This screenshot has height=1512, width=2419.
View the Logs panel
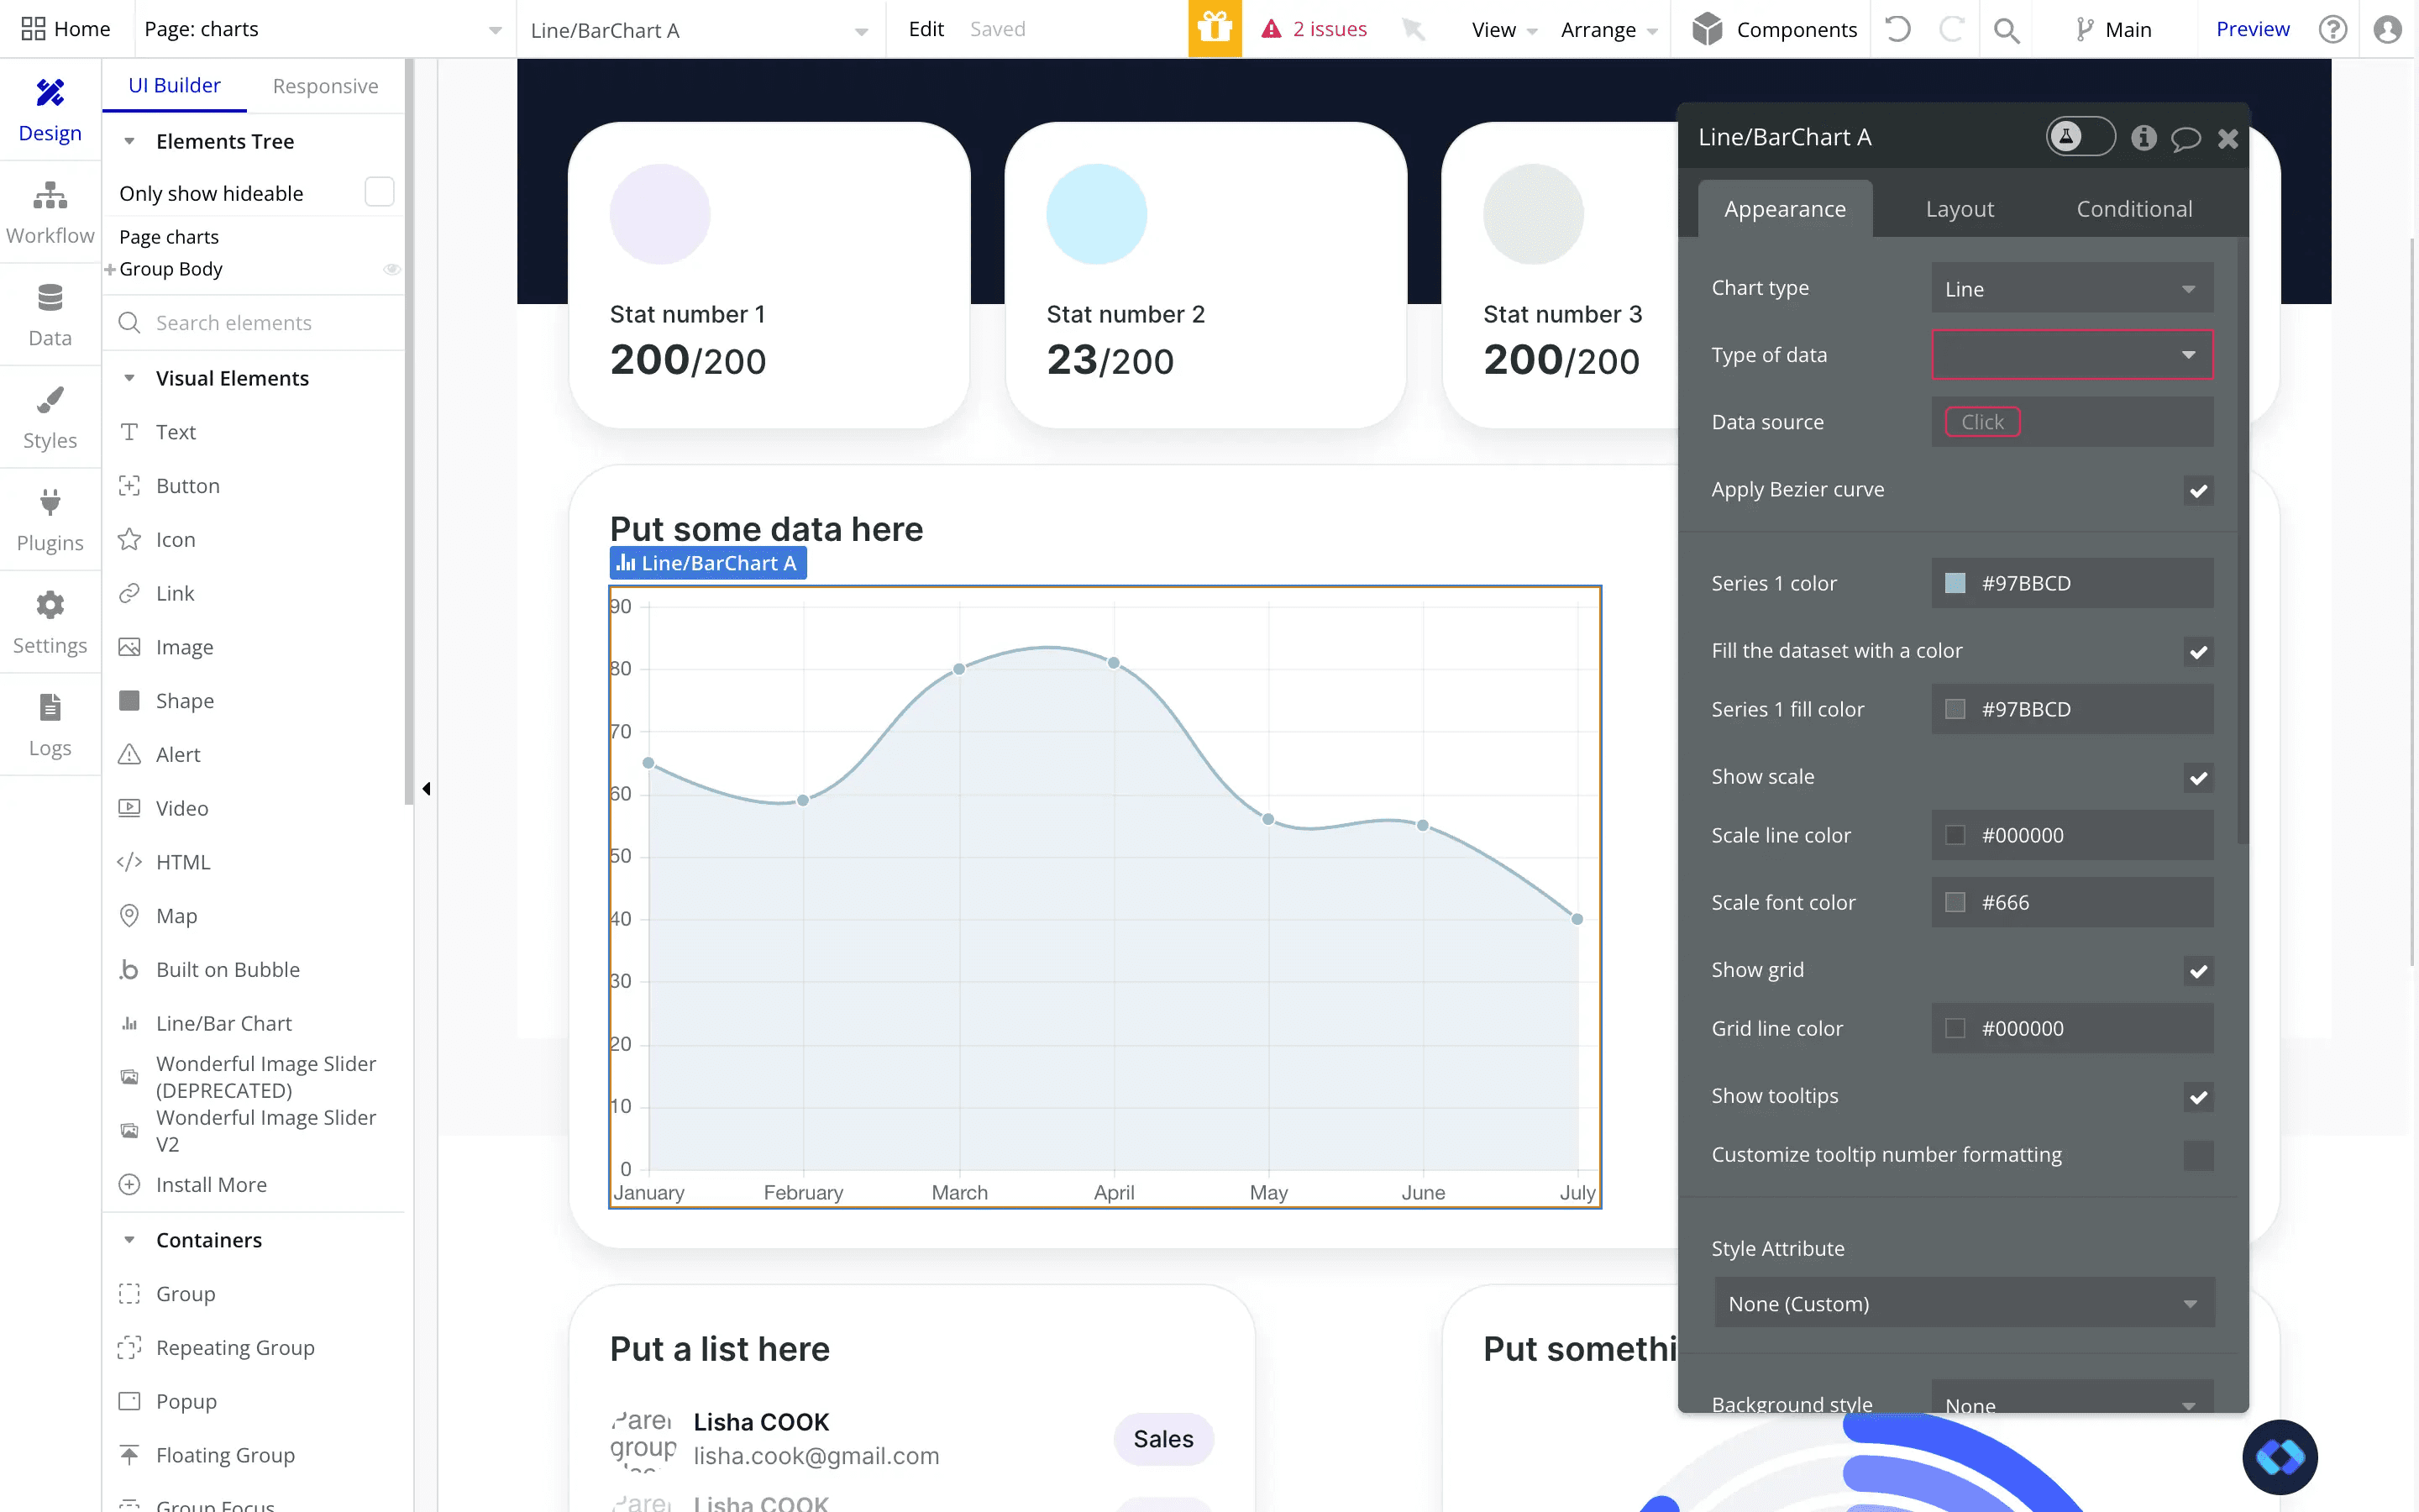(x=50, y=723)
